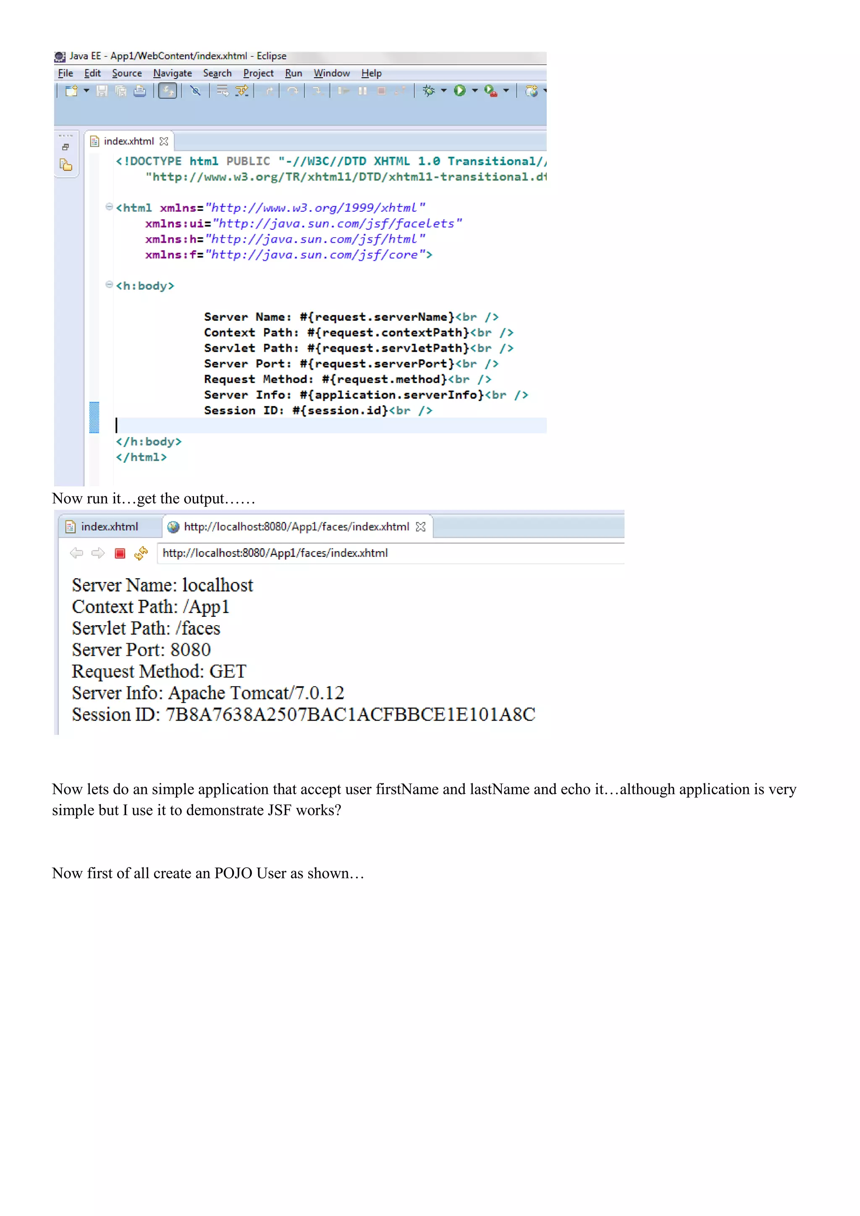Click the Print icon in toolbar
This screenshot has height=1216, width=860.
tap(140, 91)
